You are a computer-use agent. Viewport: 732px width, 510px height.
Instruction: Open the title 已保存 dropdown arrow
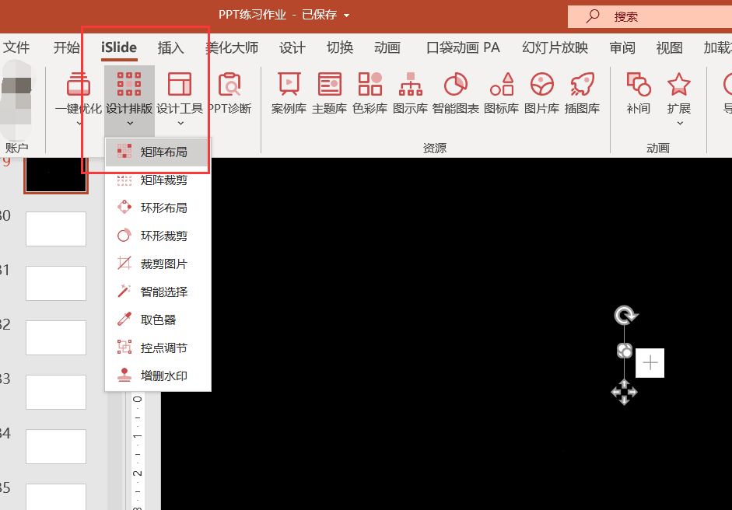(x=346, y=16)
